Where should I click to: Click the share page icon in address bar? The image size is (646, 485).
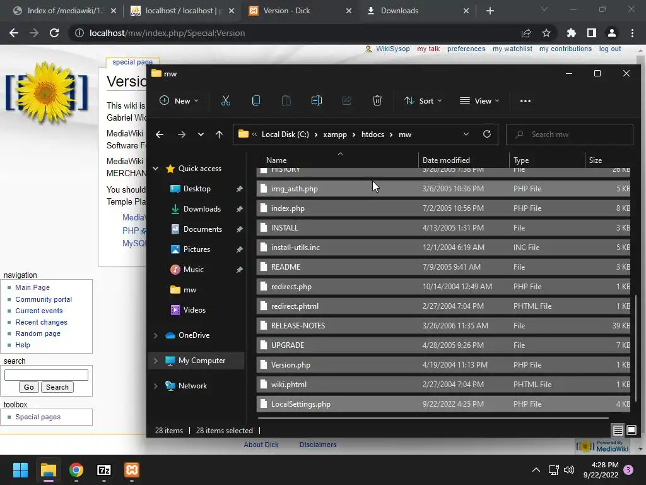pyautogui.click(x=526, y=33)
